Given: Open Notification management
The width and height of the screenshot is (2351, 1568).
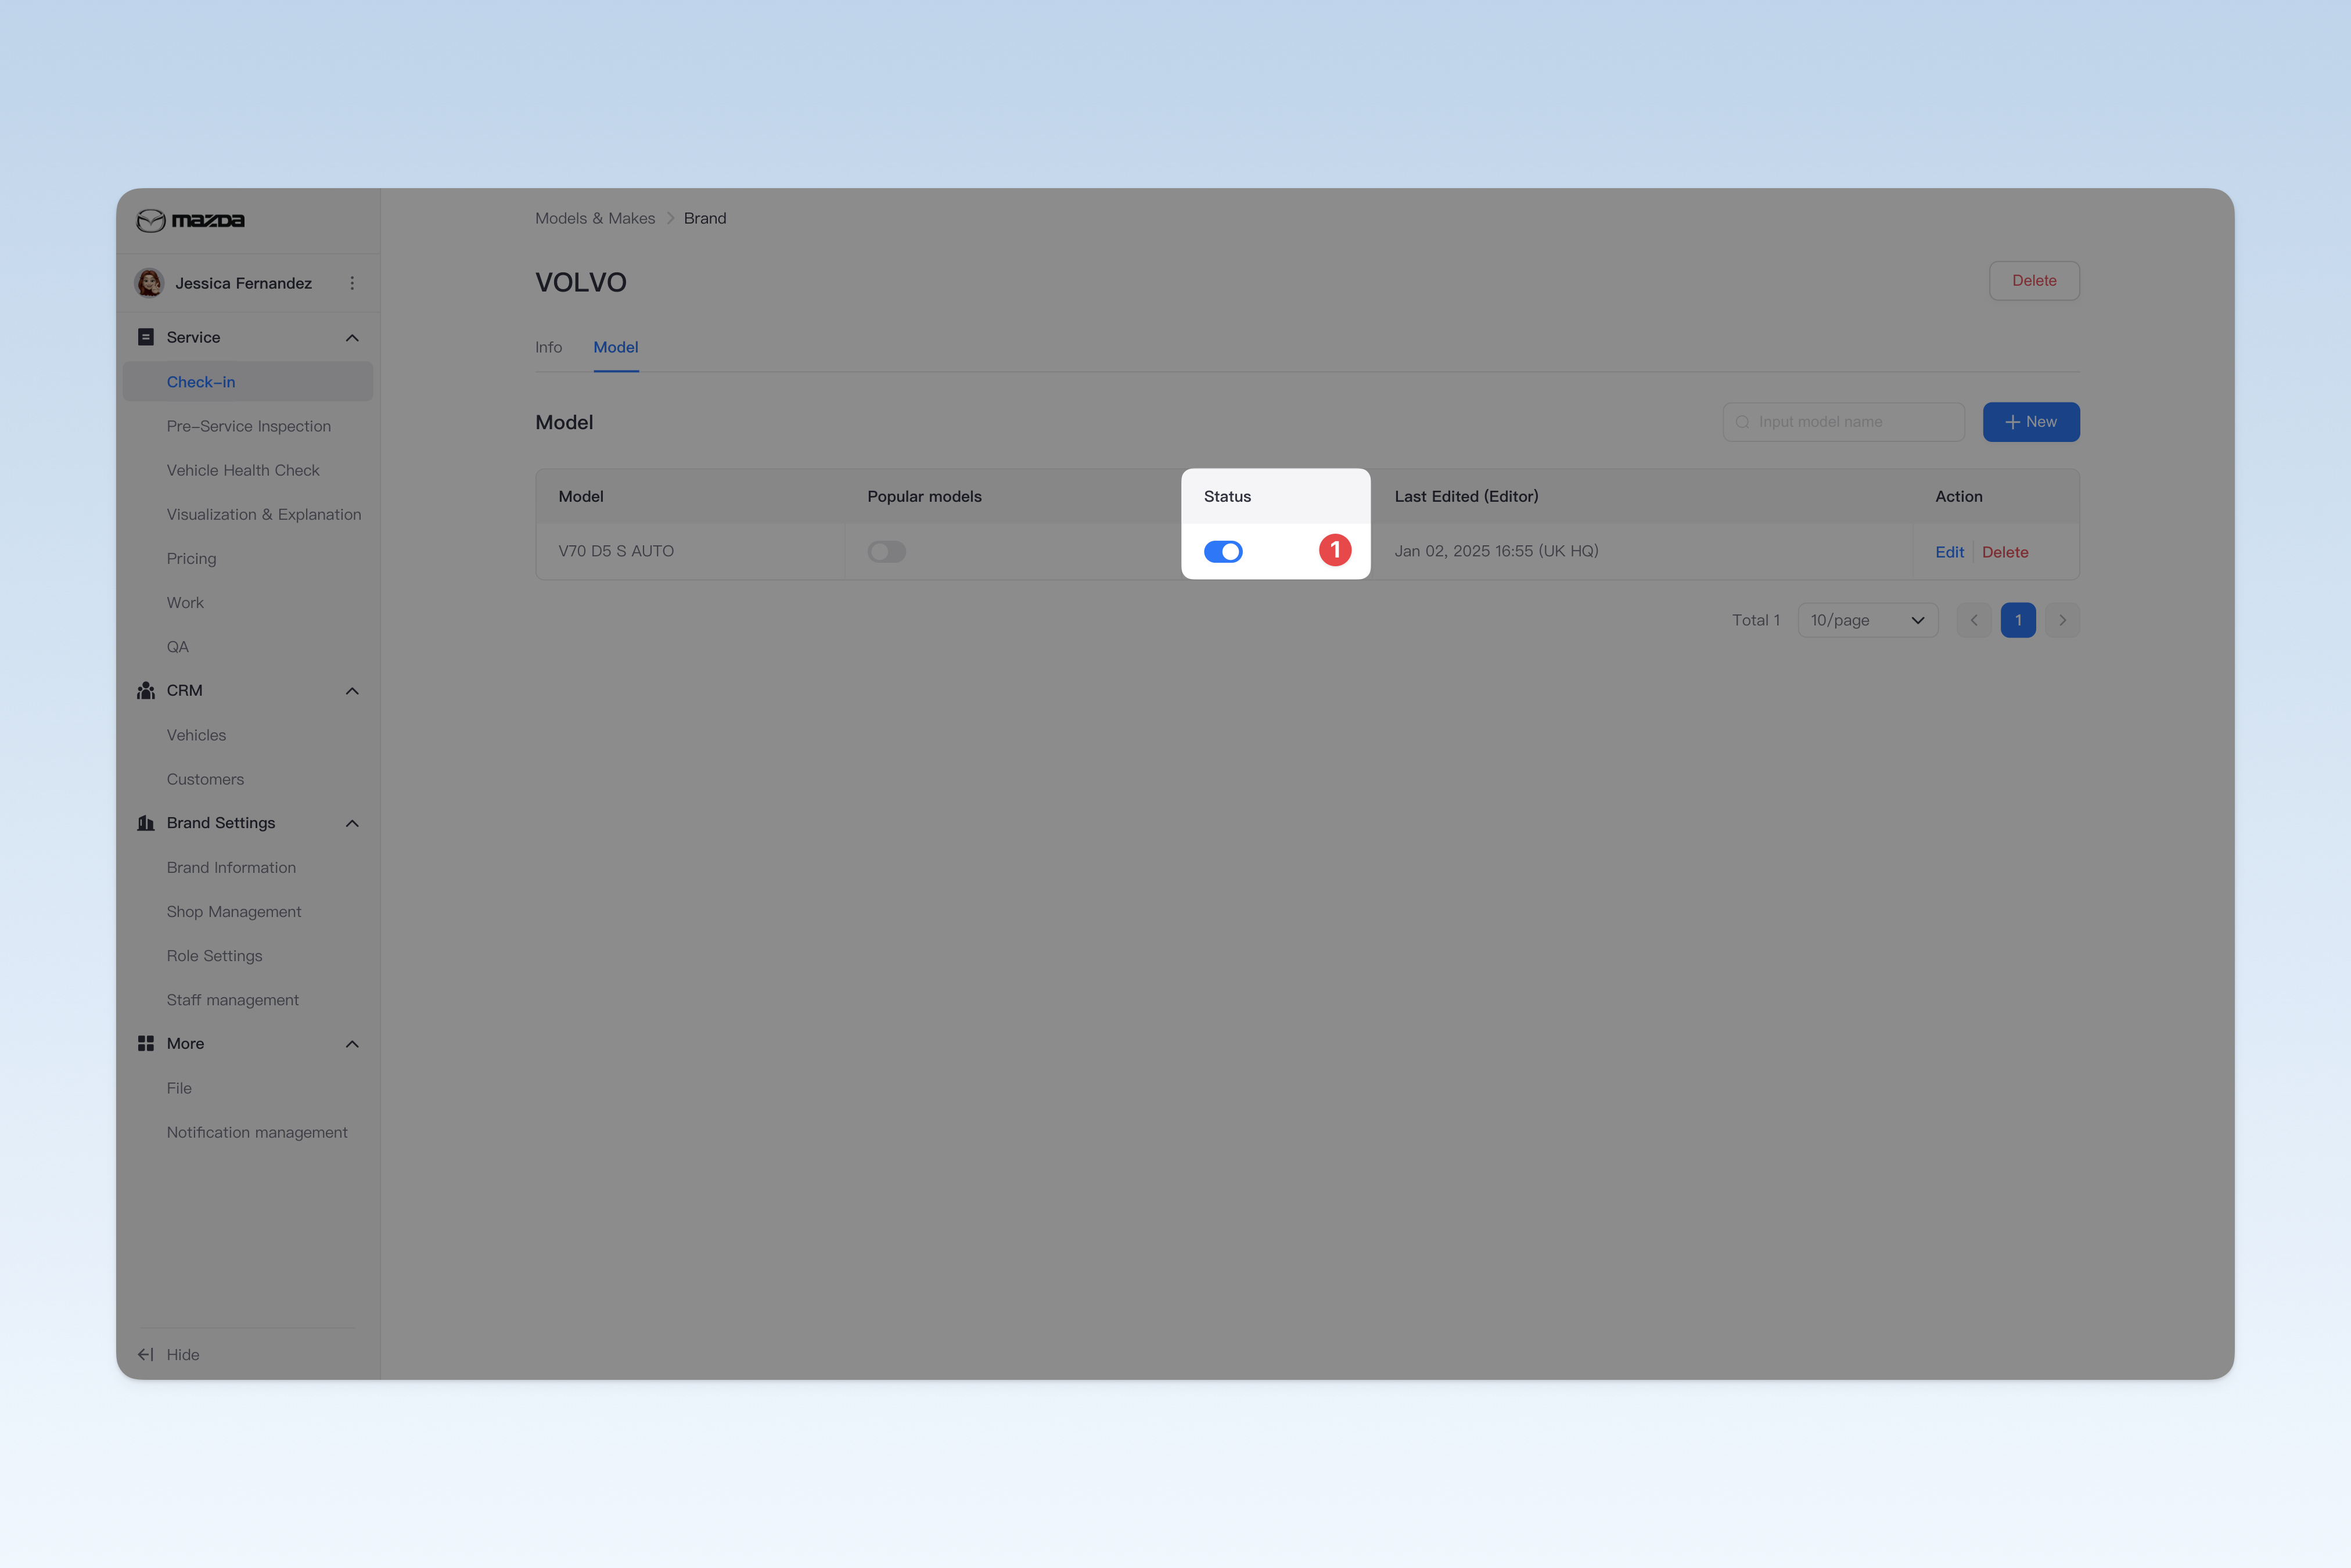Looking at the screenshot, I should [x=257, y=1132].
